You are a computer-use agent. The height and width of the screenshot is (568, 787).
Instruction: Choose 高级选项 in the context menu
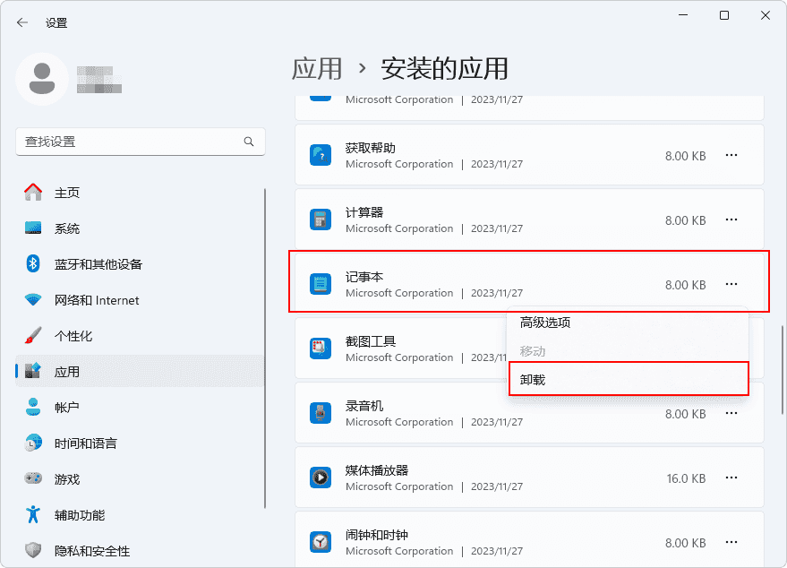tap(627, 323)
